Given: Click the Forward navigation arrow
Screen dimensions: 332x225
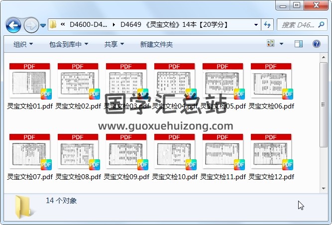Looking at the screenshot, I should (31, 25).
